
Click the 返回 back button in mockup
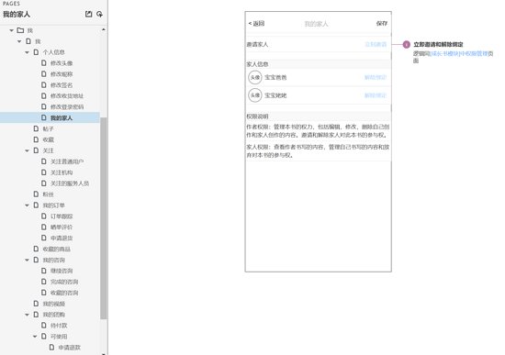click(x=256, y=24)
